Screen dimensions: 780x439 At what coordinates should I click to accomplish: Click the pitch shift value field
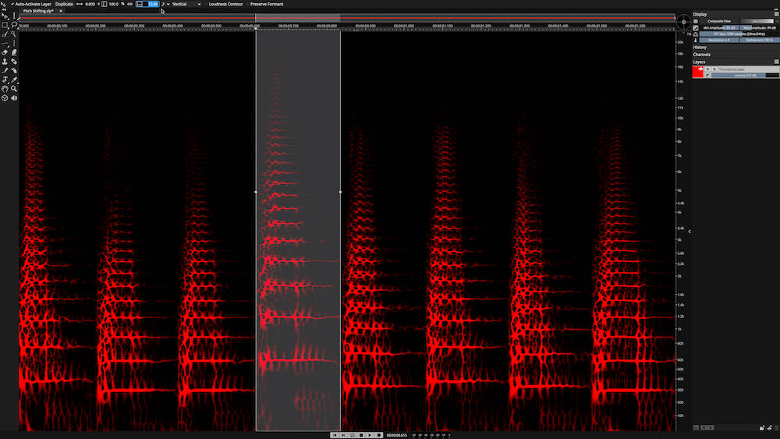(x=147, y=4)
